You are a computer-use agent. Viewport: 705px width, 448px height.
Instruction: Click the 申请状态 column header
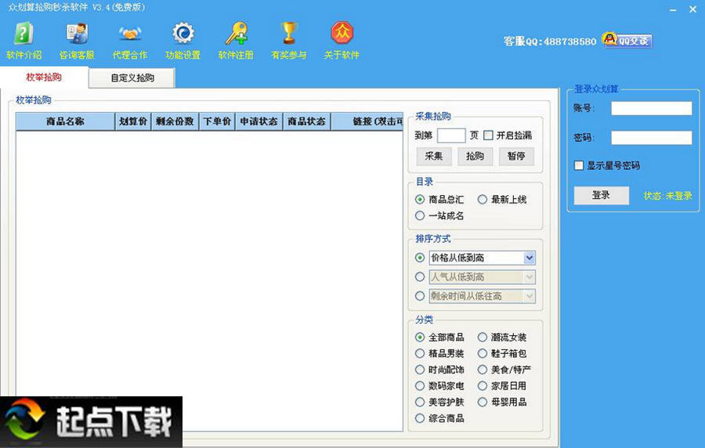click(x=259, y=121)
